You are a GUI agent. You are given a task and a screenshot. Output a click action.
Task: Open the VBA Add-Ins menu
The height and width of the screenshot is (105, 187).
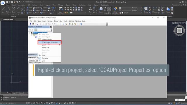pos(71,21)
